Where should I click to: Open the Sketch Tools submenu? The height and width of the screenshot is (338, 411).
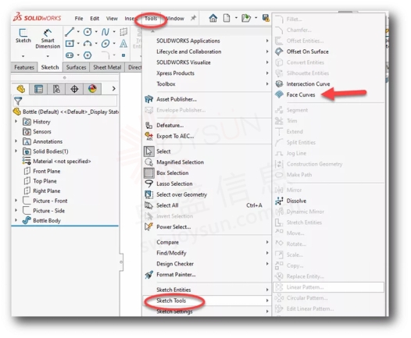coord(207,301)
